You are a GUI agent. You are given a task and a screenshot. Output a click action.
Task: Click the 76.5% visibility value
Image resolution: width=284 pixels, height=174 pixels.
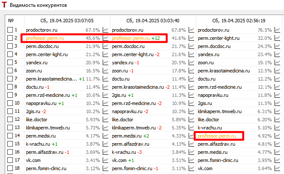265,30
